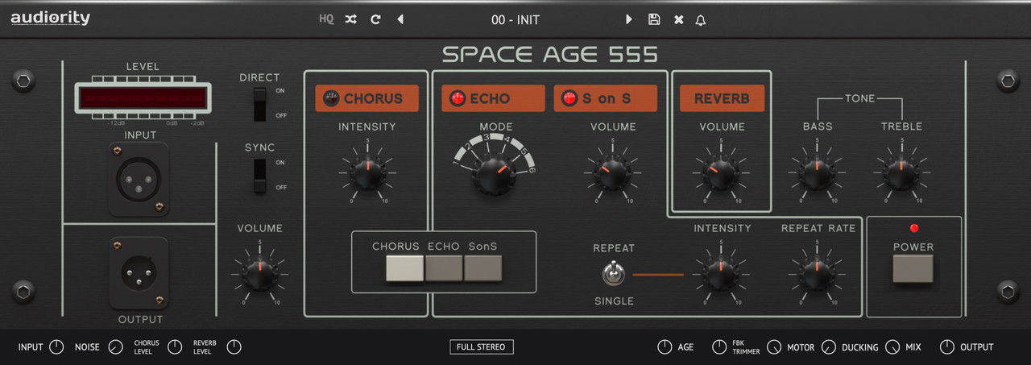Viewport: 1031px width, 365px height.
Task: Click the reload preset icon
Action: (375, 19)
